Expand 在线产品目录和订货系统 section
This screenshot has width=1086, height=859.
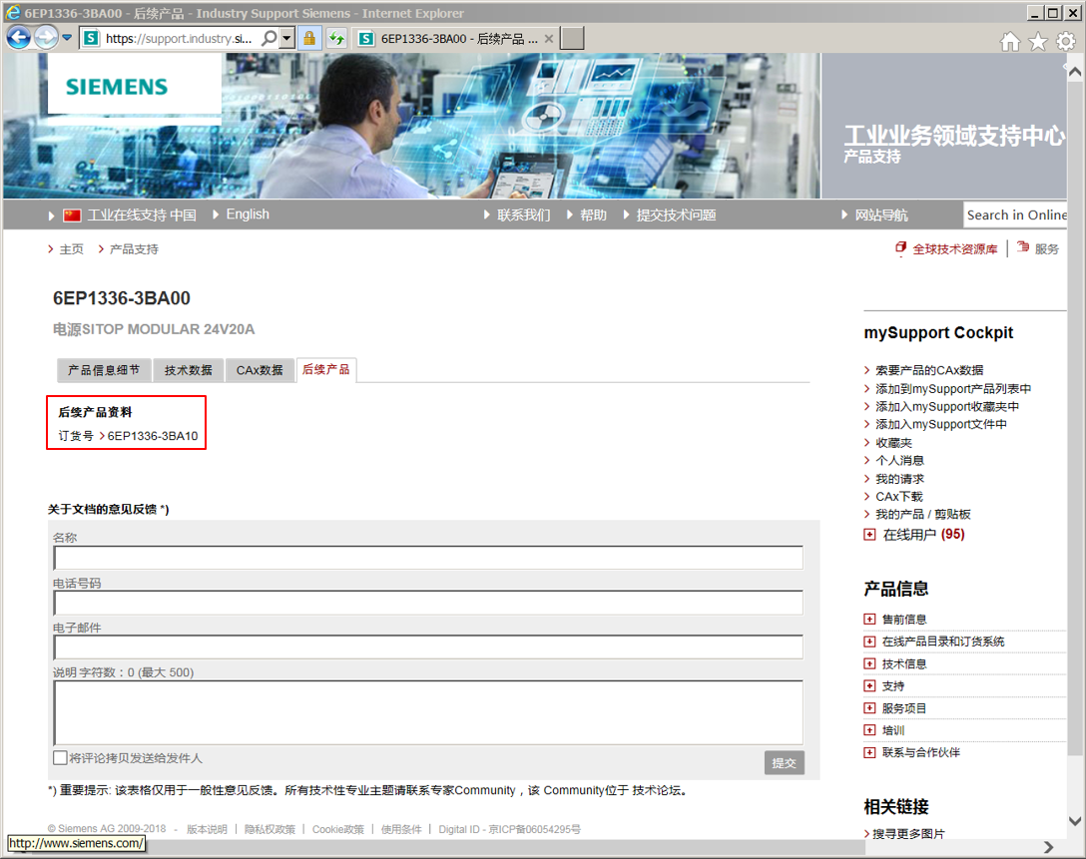[870, 641]
